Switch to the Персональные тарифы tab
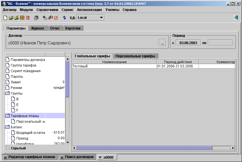The image size is (242, 162). 135,56
